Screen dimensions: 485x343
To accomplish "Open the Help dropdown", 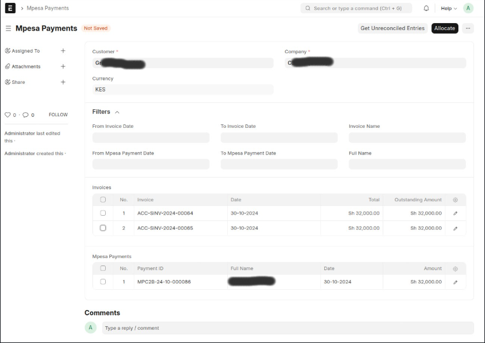I will (449, 8).
